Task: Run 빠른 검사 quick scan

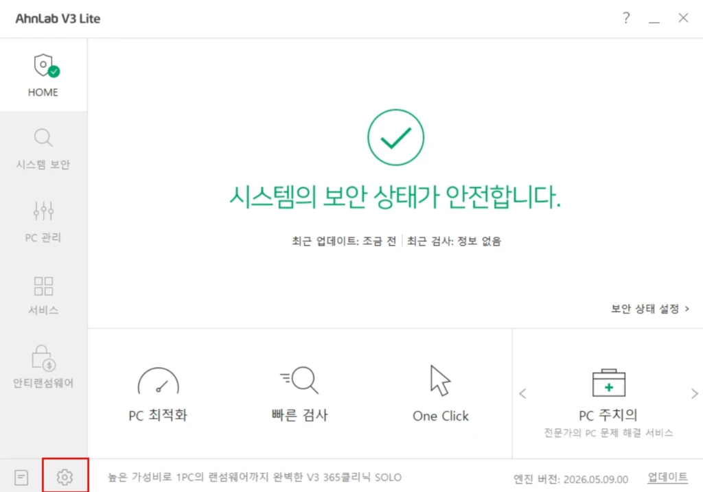Action: tap(299, 394)
